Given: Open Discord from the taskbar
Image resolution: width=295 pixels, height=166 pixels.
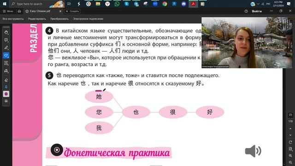Looking at the screenshot, I should tap(183, 4).
